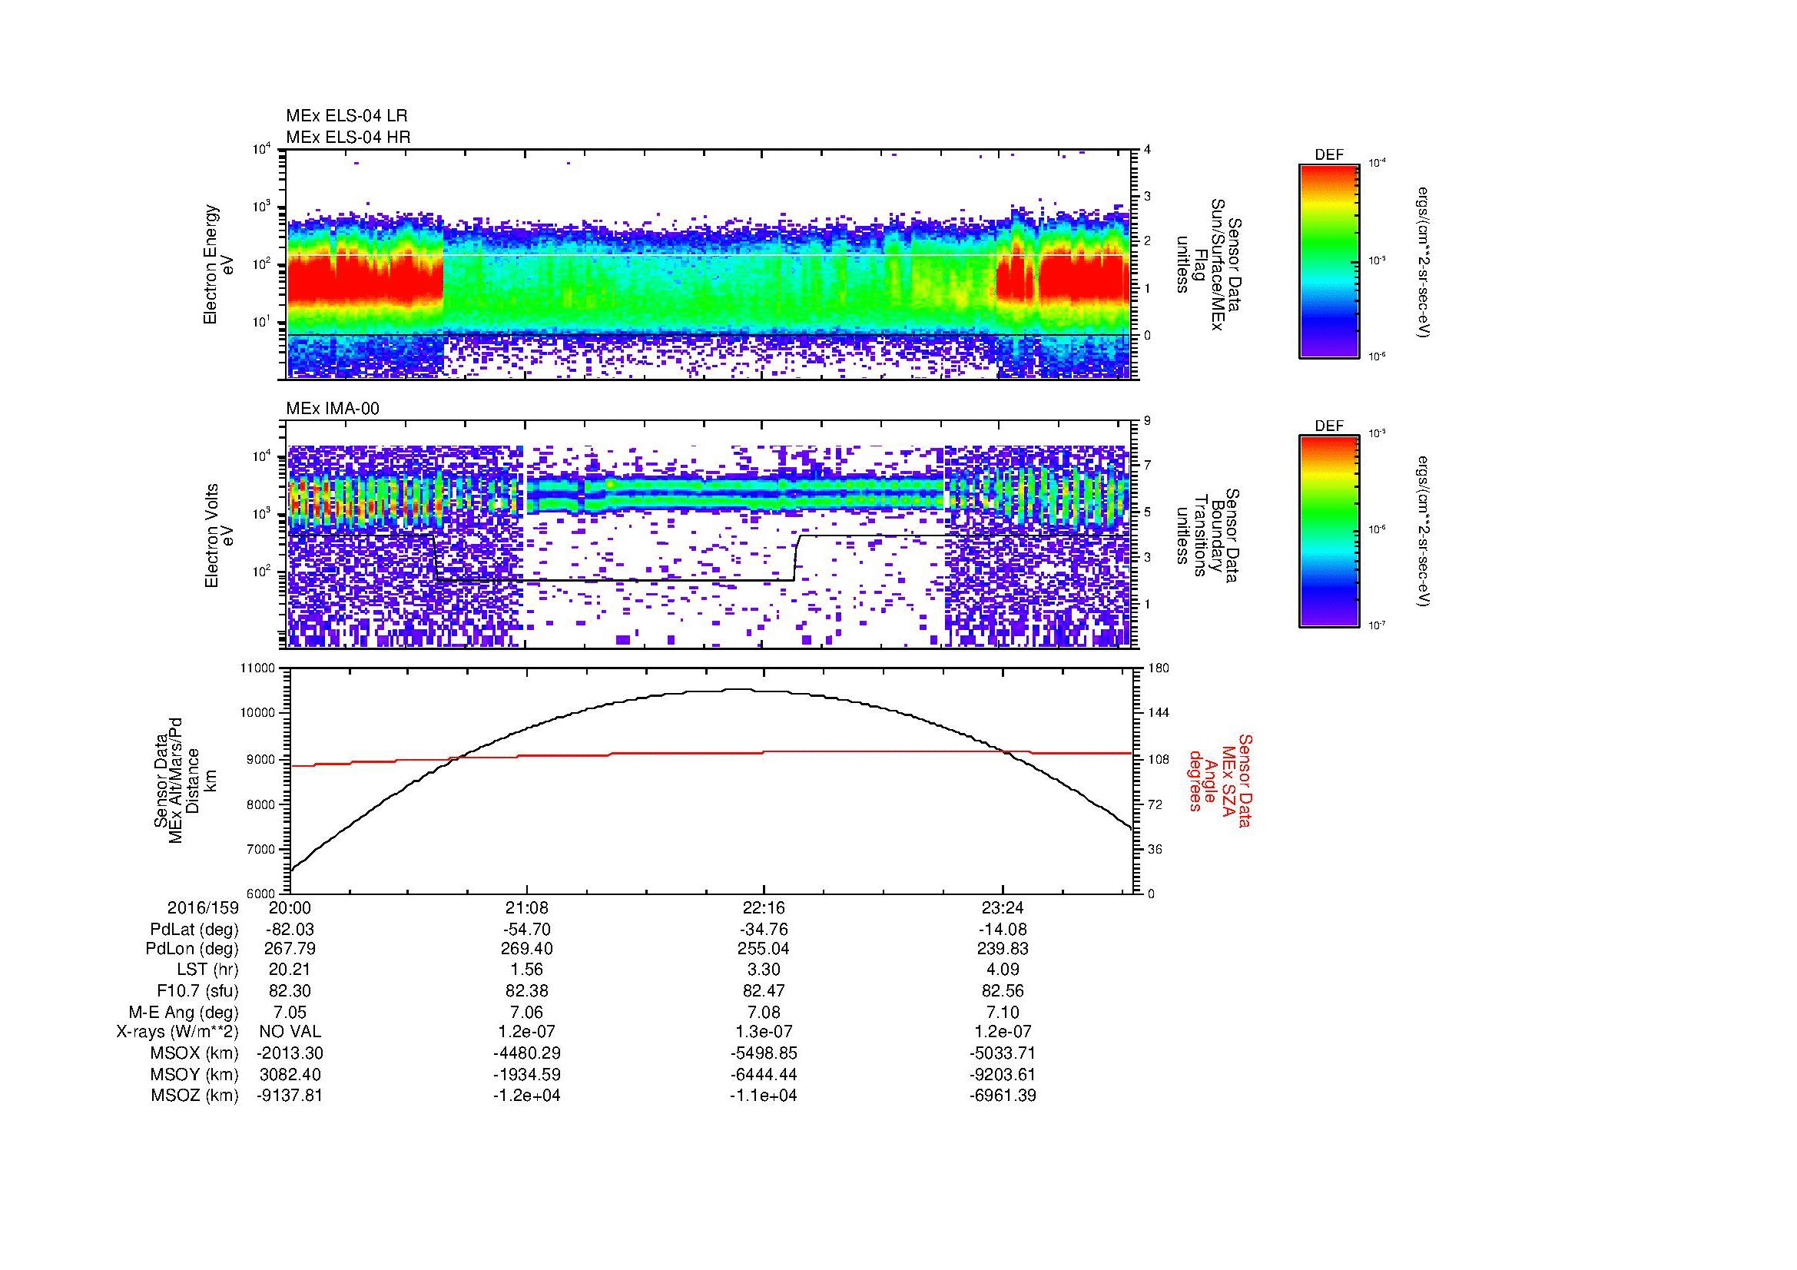Click the altitude curve peak near 22:16
This screenshot has height=1270, width=1797.
coord(738,689)
